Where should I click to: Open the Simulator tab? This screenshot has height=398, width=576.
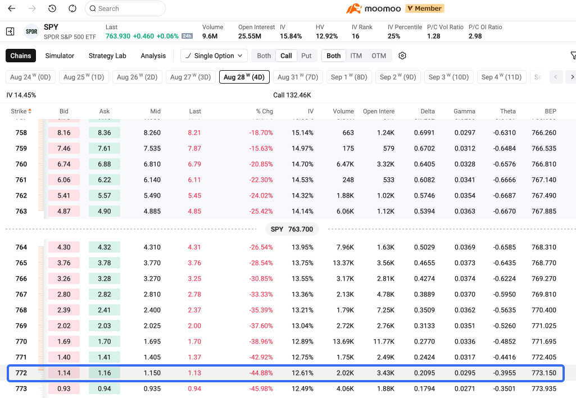click(x=60, y=56)
